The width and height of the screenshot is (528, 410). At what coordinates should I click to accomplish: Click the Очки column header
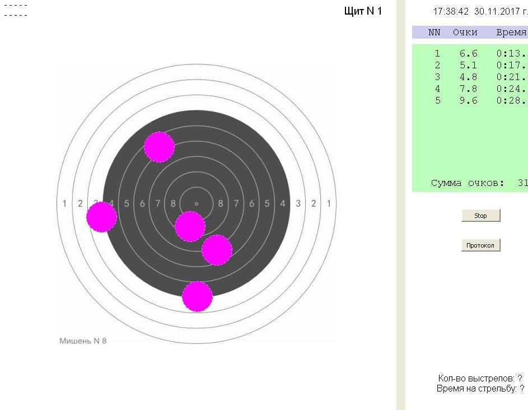click(465, 32)
